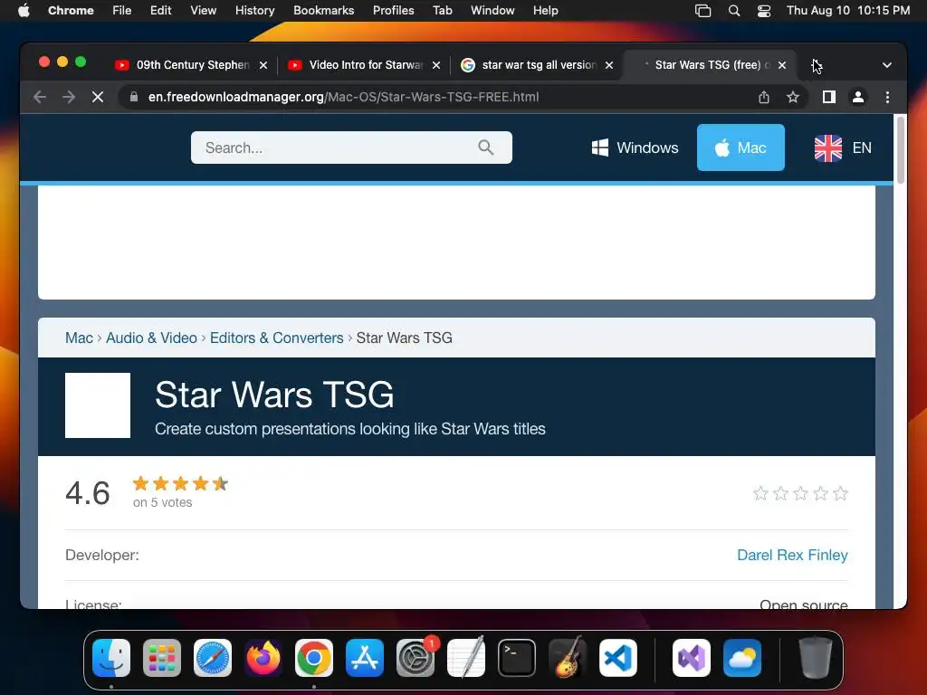927x695 pixels.
Task: Rate the app five stars
Action: pyautogui.click(x=840, y=493)
